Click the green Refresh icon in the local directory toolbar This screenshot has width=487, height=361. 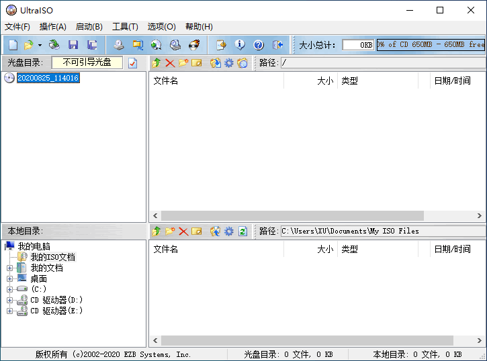tap(242, 231)
